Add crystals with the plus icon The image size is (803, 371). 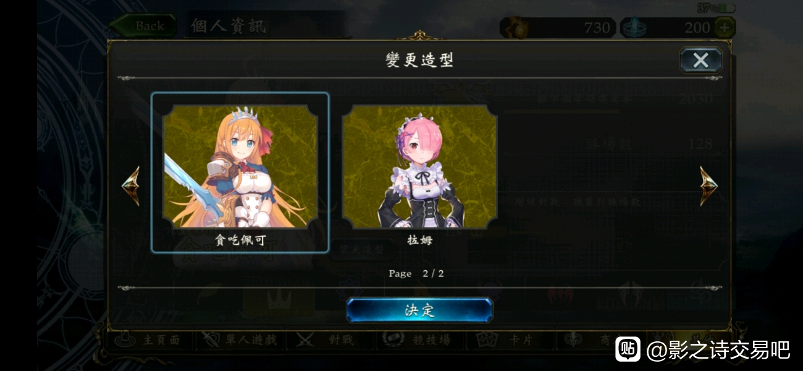725,27
